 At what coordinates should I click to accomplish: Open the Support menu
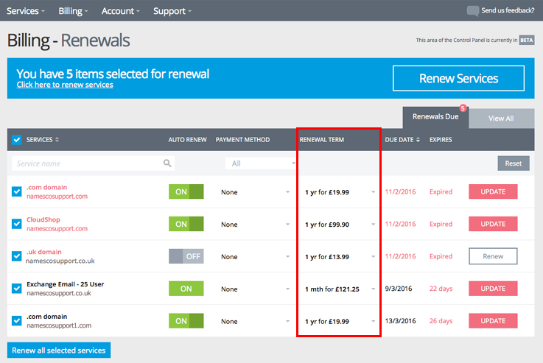point(172,11)
